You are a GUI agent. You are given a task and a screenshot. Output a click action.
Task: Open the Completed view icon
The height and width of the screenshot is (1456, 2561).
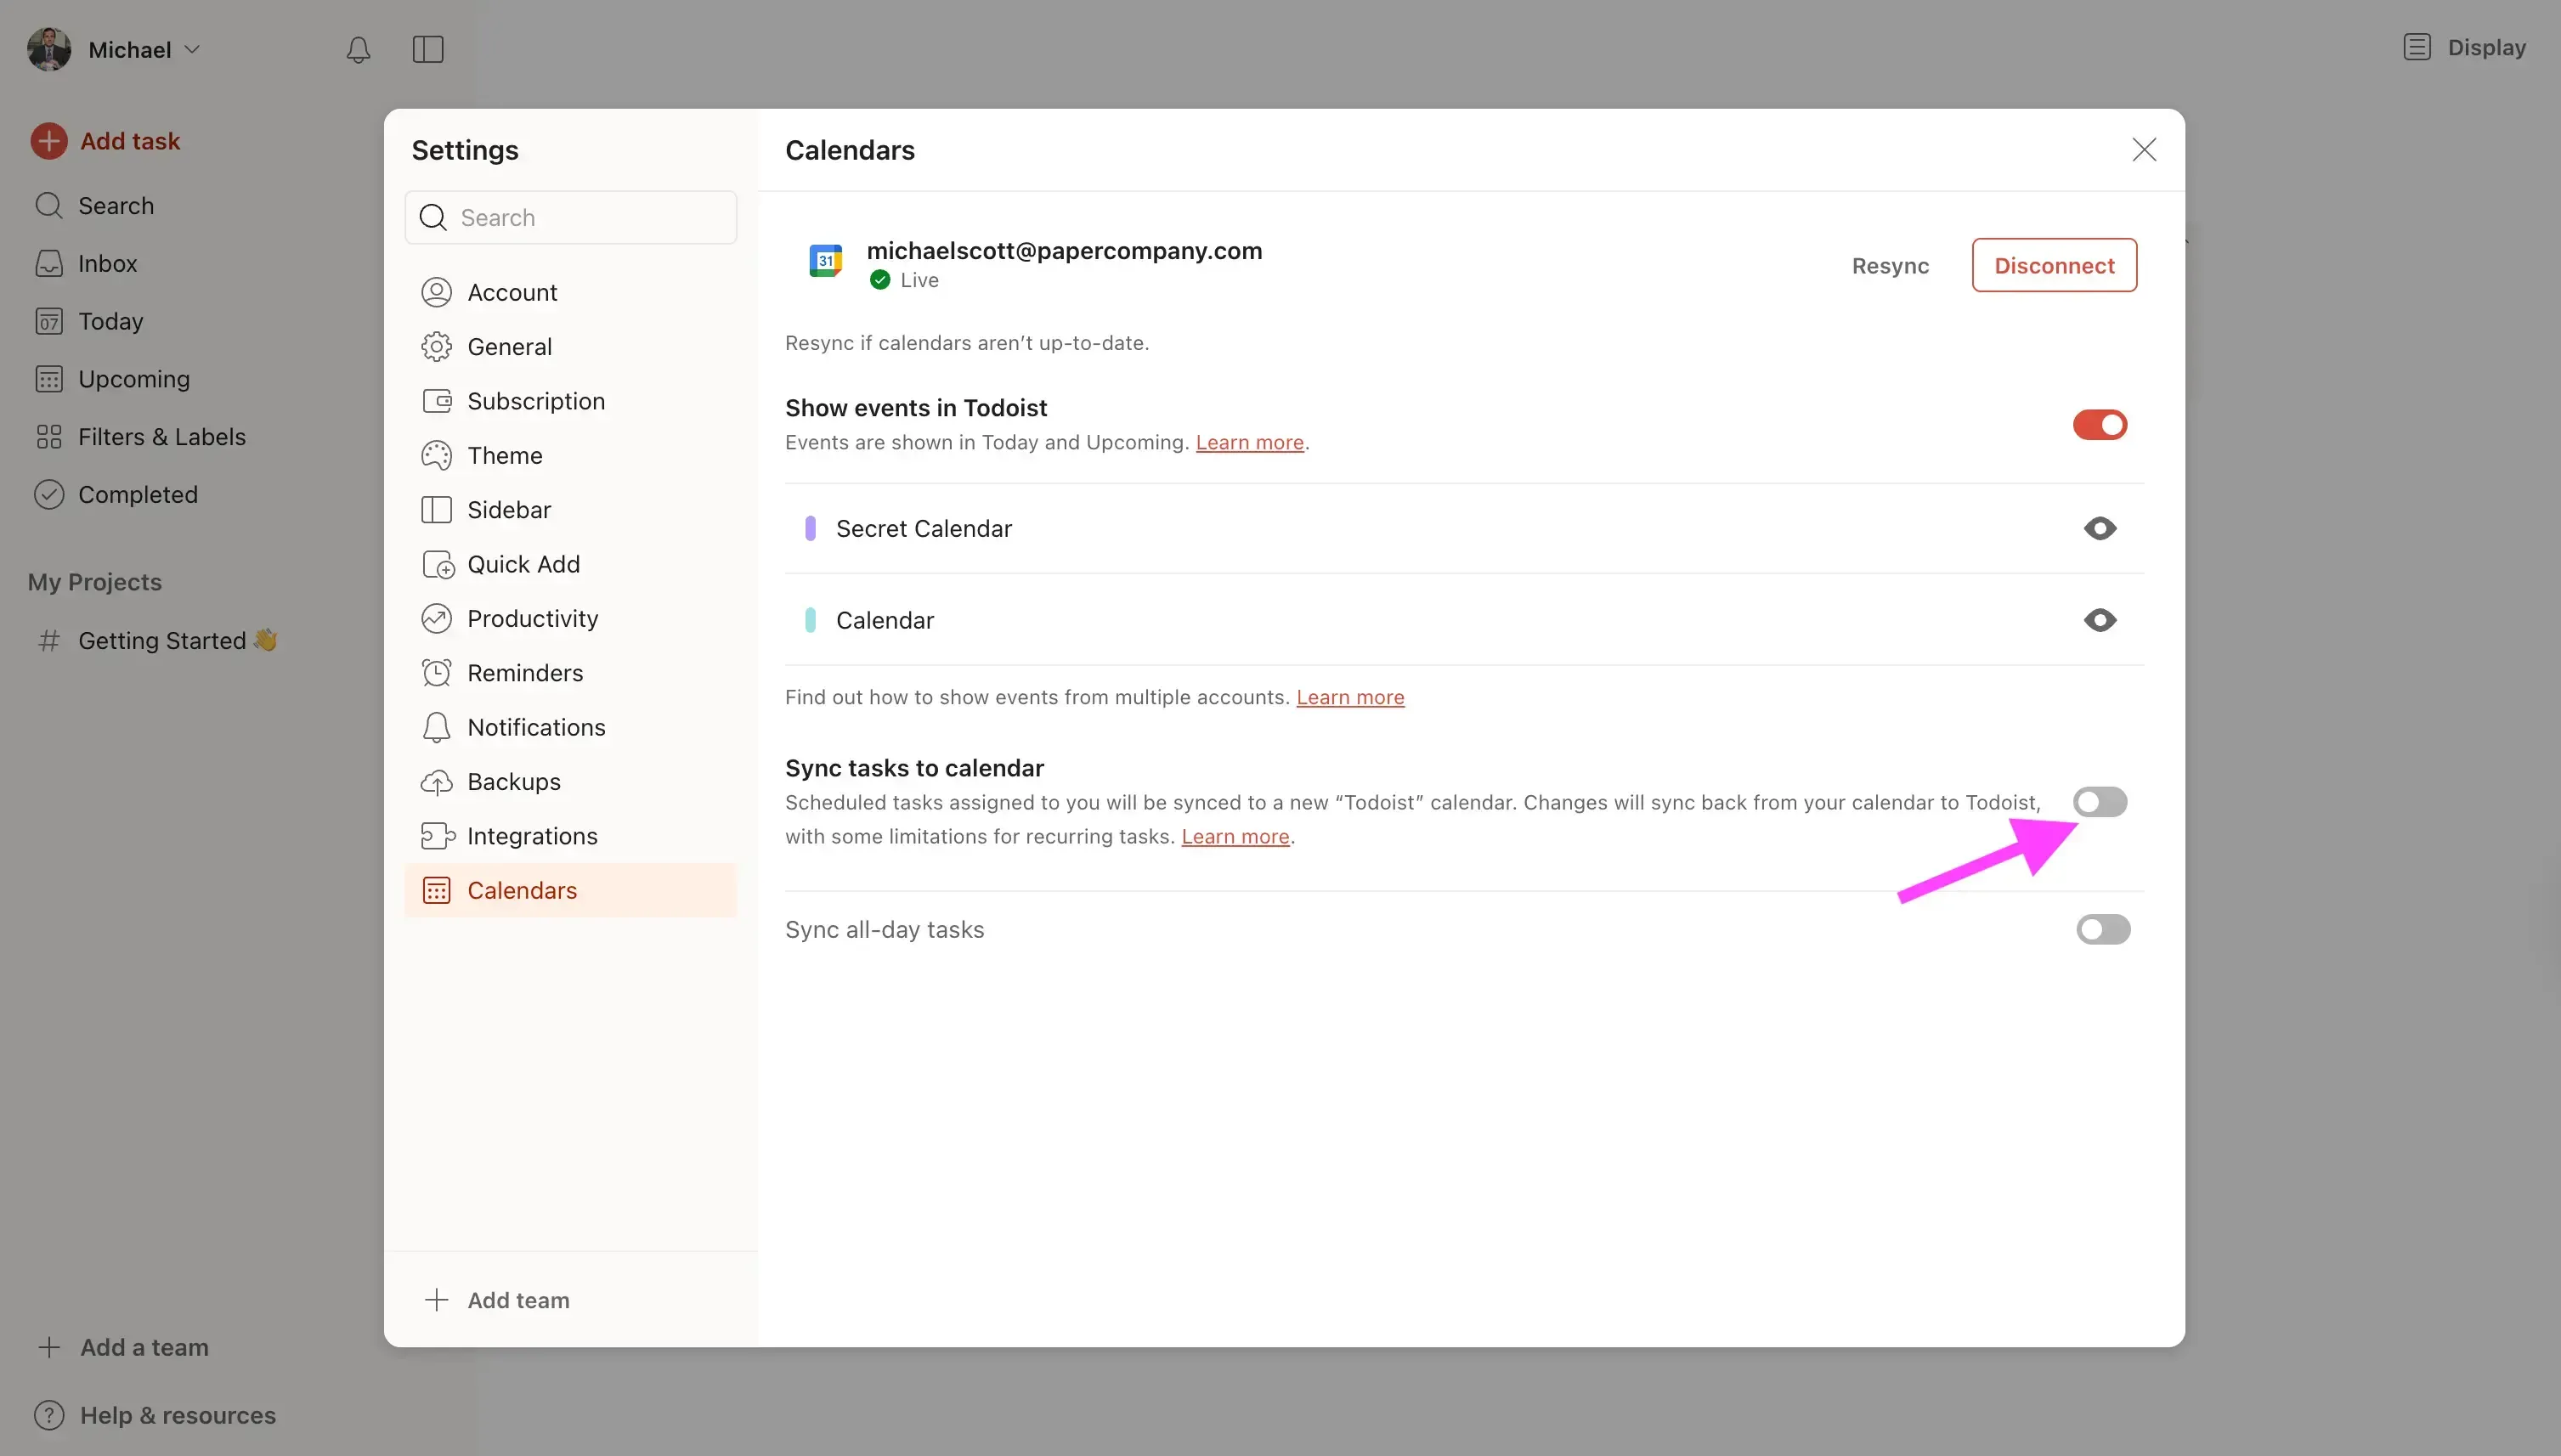[49, 493]
